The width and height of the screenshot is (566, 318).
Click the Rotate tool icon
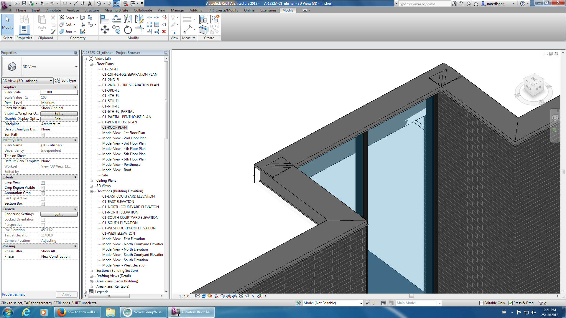pos(128,30)
